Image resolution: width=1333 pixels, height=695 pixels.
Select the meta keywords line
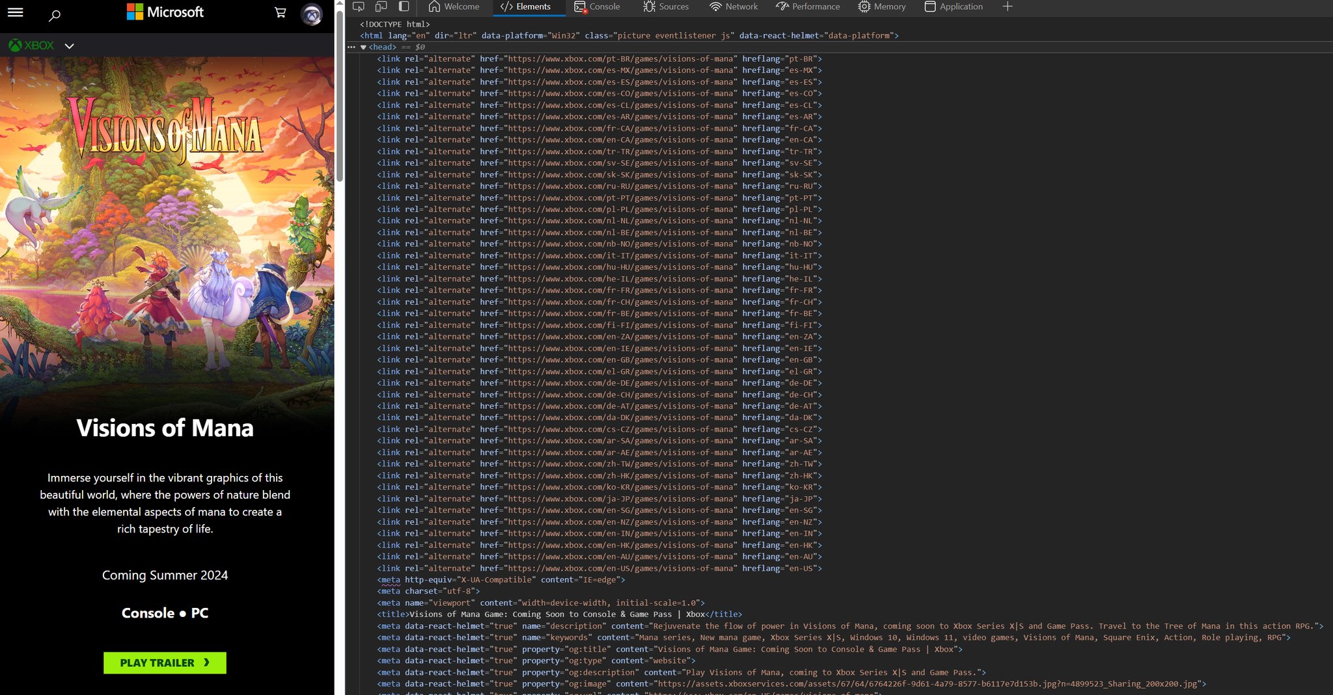click(834, 638)
